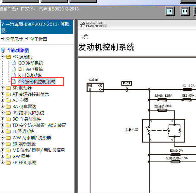Click the RS 约束保护系统 folder icon
This screenshot has width=196, height=193.
8,113
